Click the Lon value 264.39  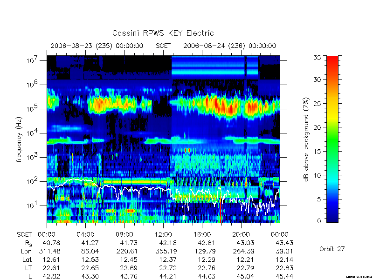pos(243,251)
